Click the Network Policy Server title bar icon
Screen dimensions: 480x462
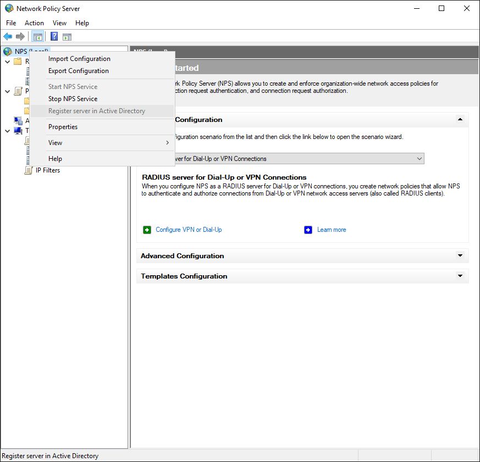9,8
